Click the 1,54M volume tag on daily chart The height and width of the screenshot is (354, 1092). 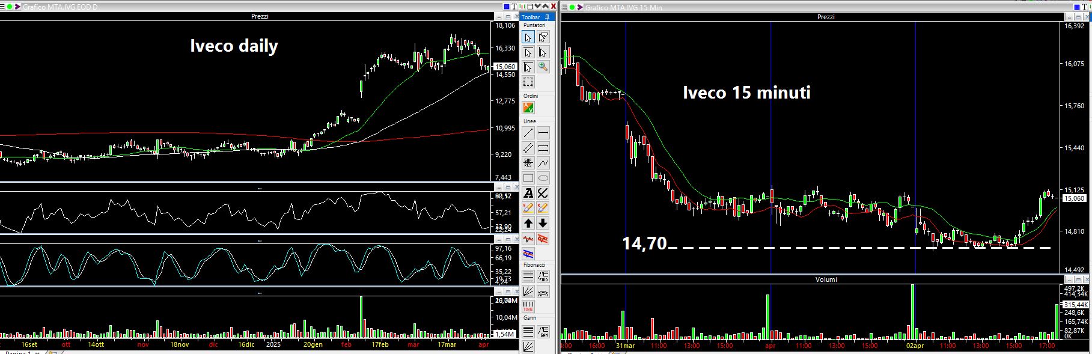point(504,334)
